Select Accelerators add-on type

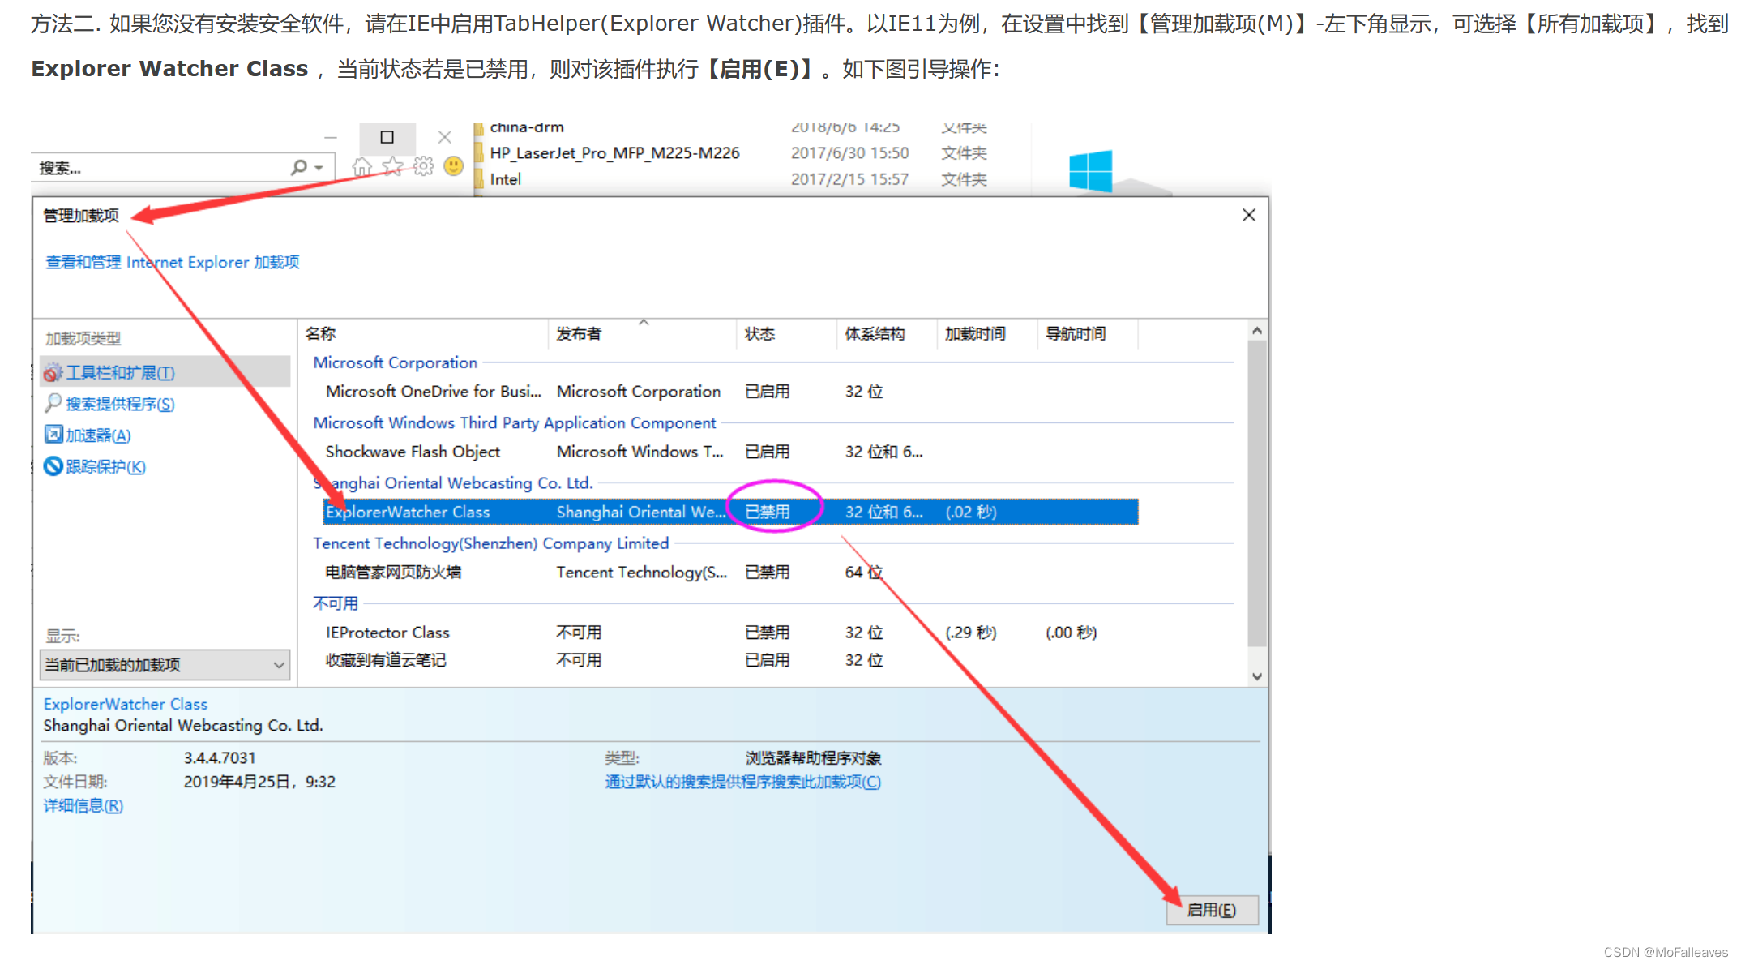tap(98, 435)
